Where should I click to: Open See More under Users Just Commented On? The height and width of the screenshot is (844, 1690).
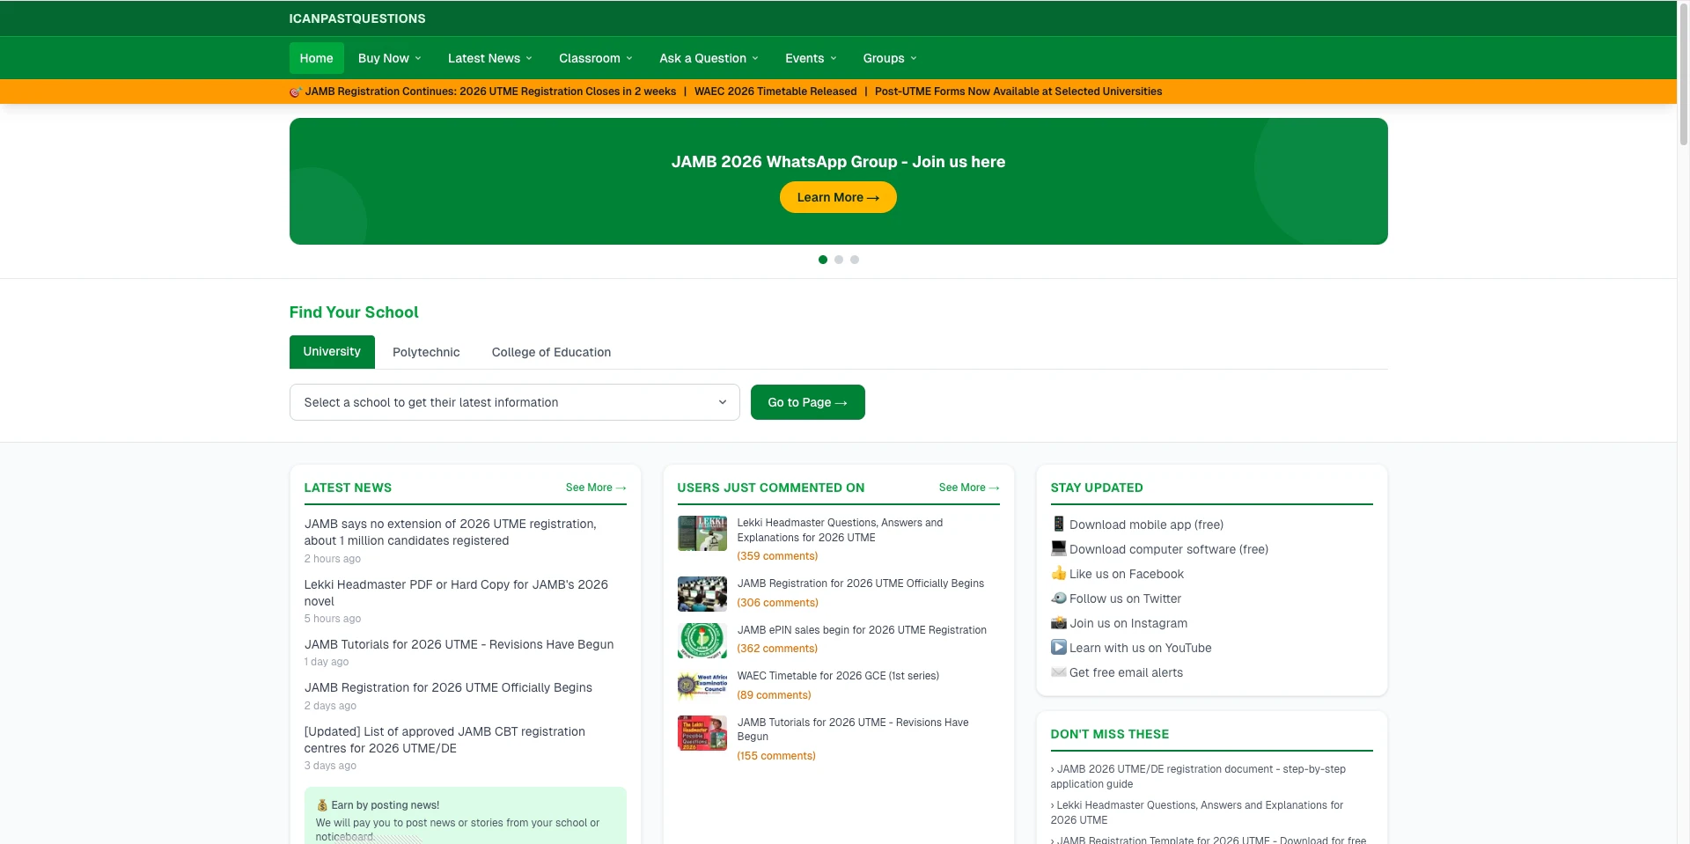click(x=969, y=488)
